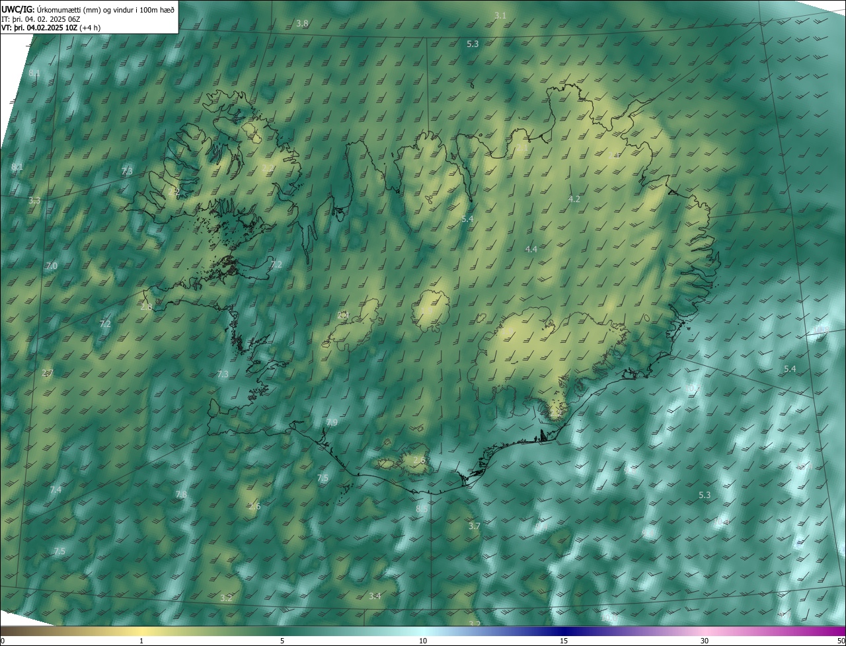Image resolution: width=846 pixels, height=646 pixels.
Task: Click the 2.7 value label
Action: 47,373
